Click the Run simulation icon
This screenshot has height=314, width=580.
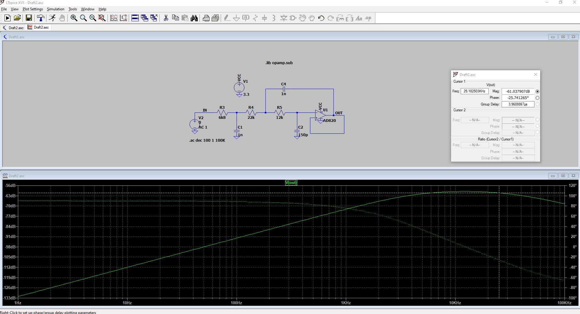click(x=8, y=18)
